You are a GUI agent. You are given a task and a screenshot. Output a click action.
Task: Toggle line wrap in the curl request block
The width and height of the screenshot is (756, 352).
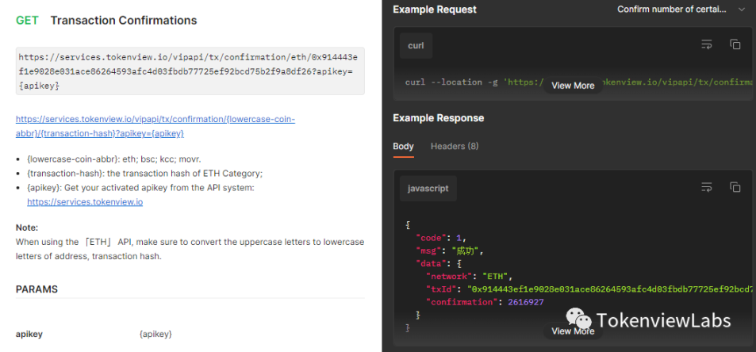[x=706, y=45]
